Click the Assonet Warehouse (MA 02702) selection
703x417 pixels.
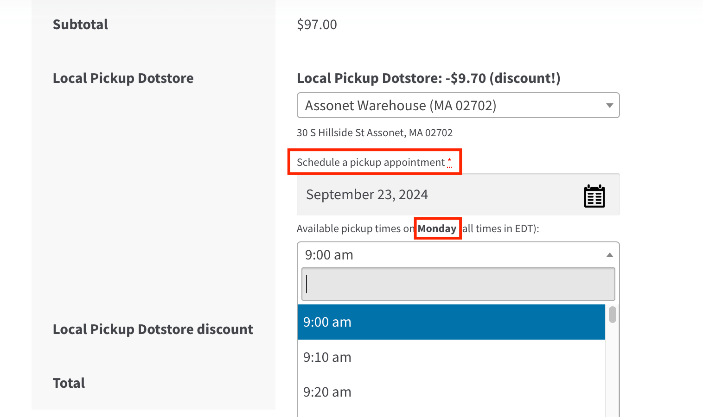click(401, 106)
